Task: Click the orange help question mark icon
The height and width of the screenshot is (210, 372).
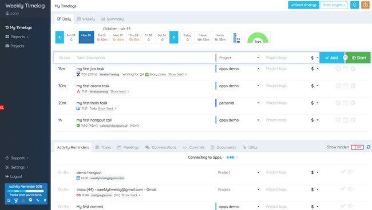Action: 365,5
